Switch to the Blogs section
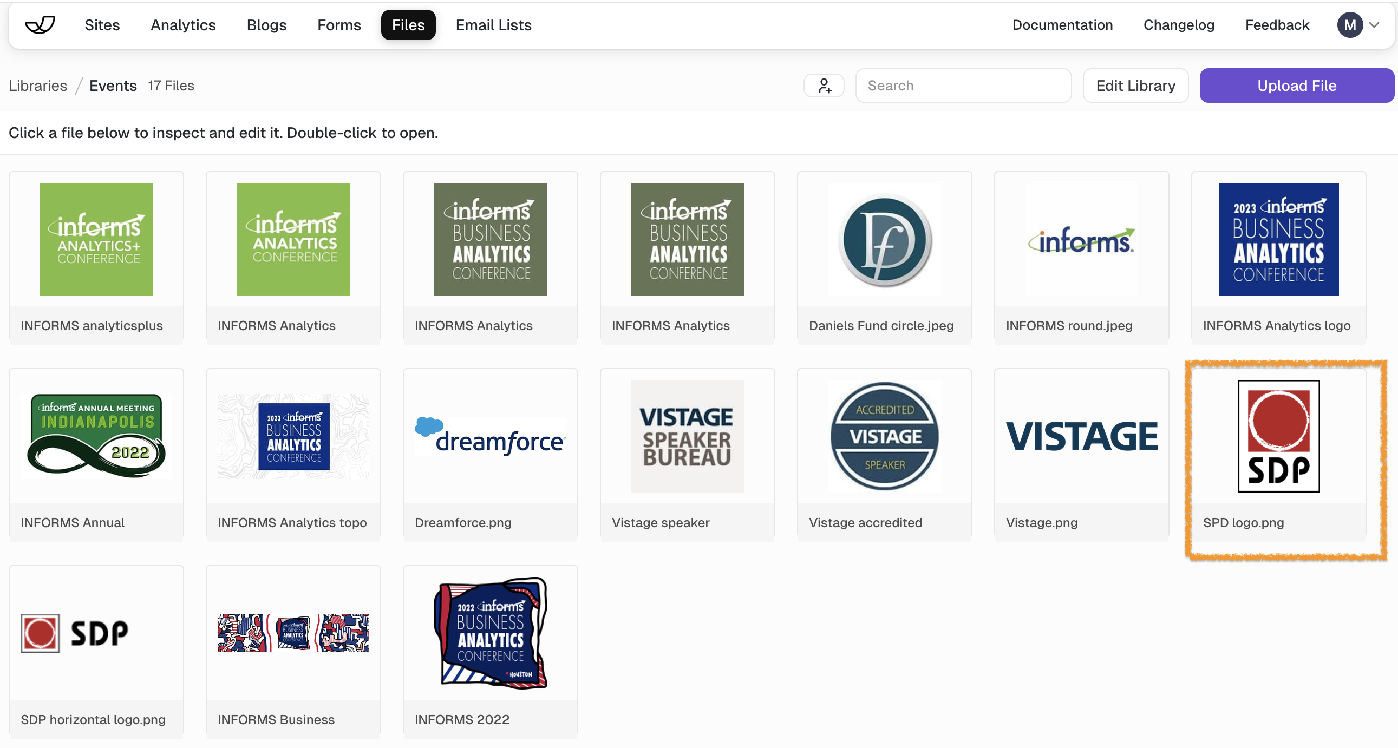The image size is (1398, 748). tap(266, 25)
